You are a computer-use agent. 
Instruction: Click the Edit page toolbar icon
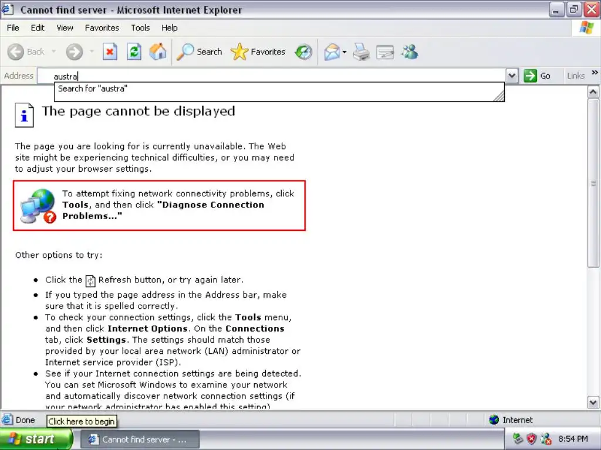coord(385,52)
